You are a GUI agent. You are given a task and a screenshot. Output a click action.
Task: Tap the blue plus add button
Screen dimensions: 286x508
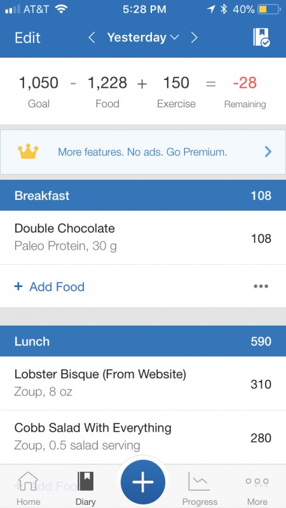(142, 482)
